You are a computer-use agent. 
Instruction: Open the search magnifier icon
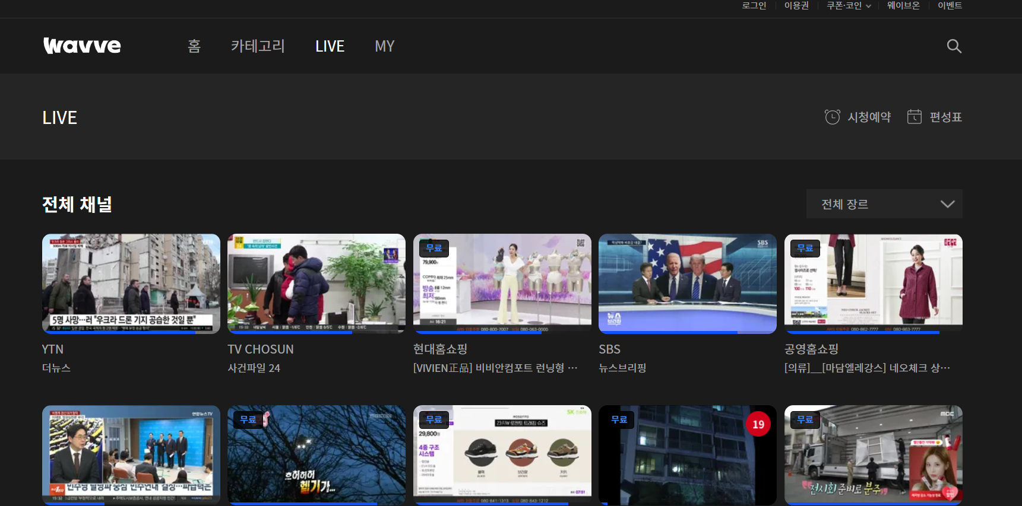coord(954,46)
